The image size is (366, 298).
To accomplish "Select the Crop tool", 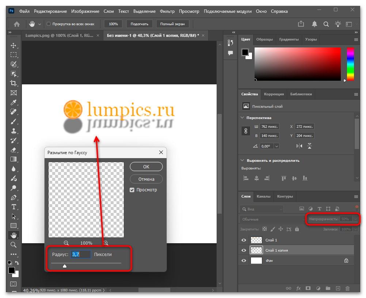I will coord(14,83).
